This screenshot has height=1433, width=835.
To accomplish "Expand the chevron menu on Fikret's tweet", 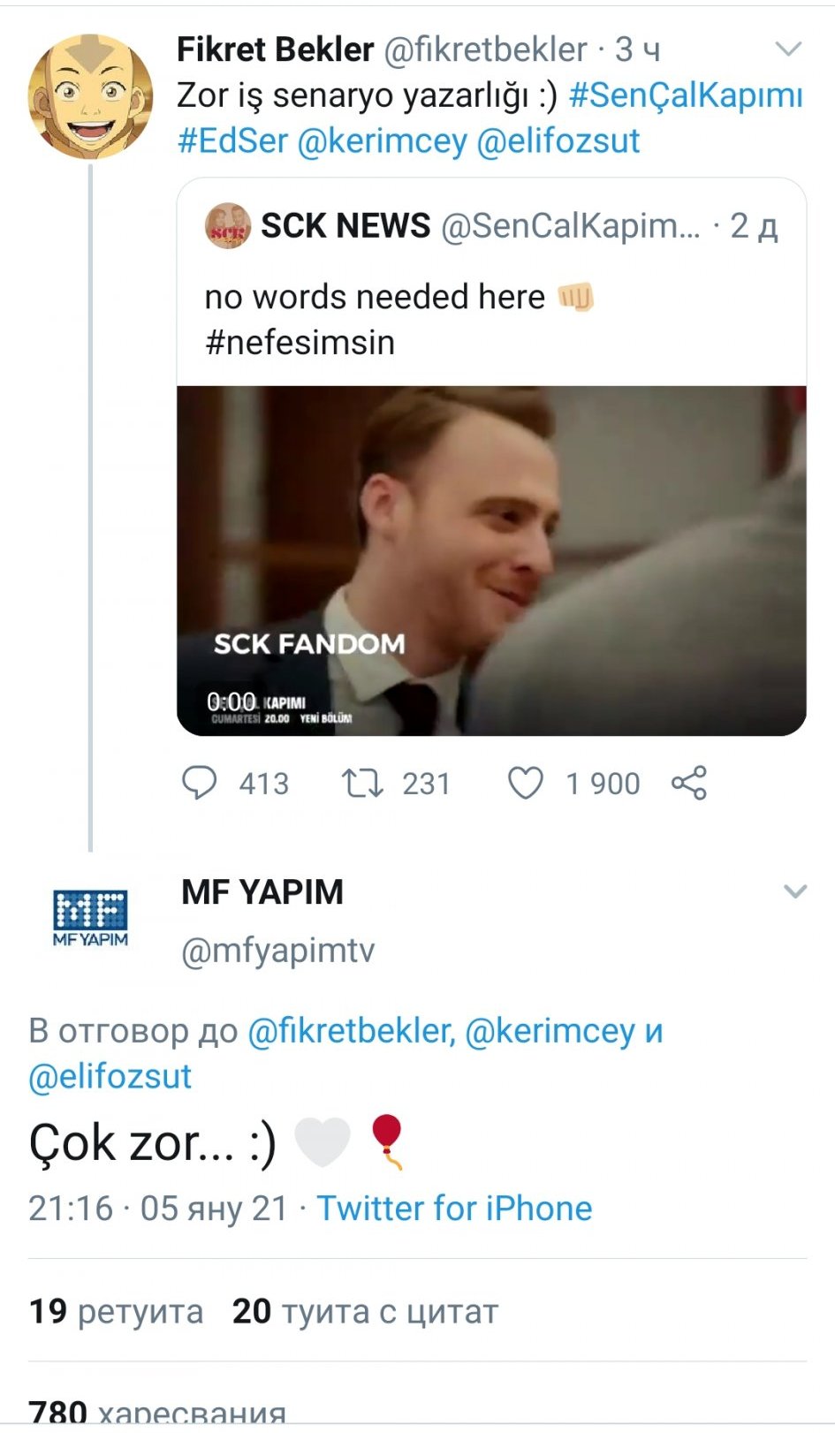I will 788,49.
